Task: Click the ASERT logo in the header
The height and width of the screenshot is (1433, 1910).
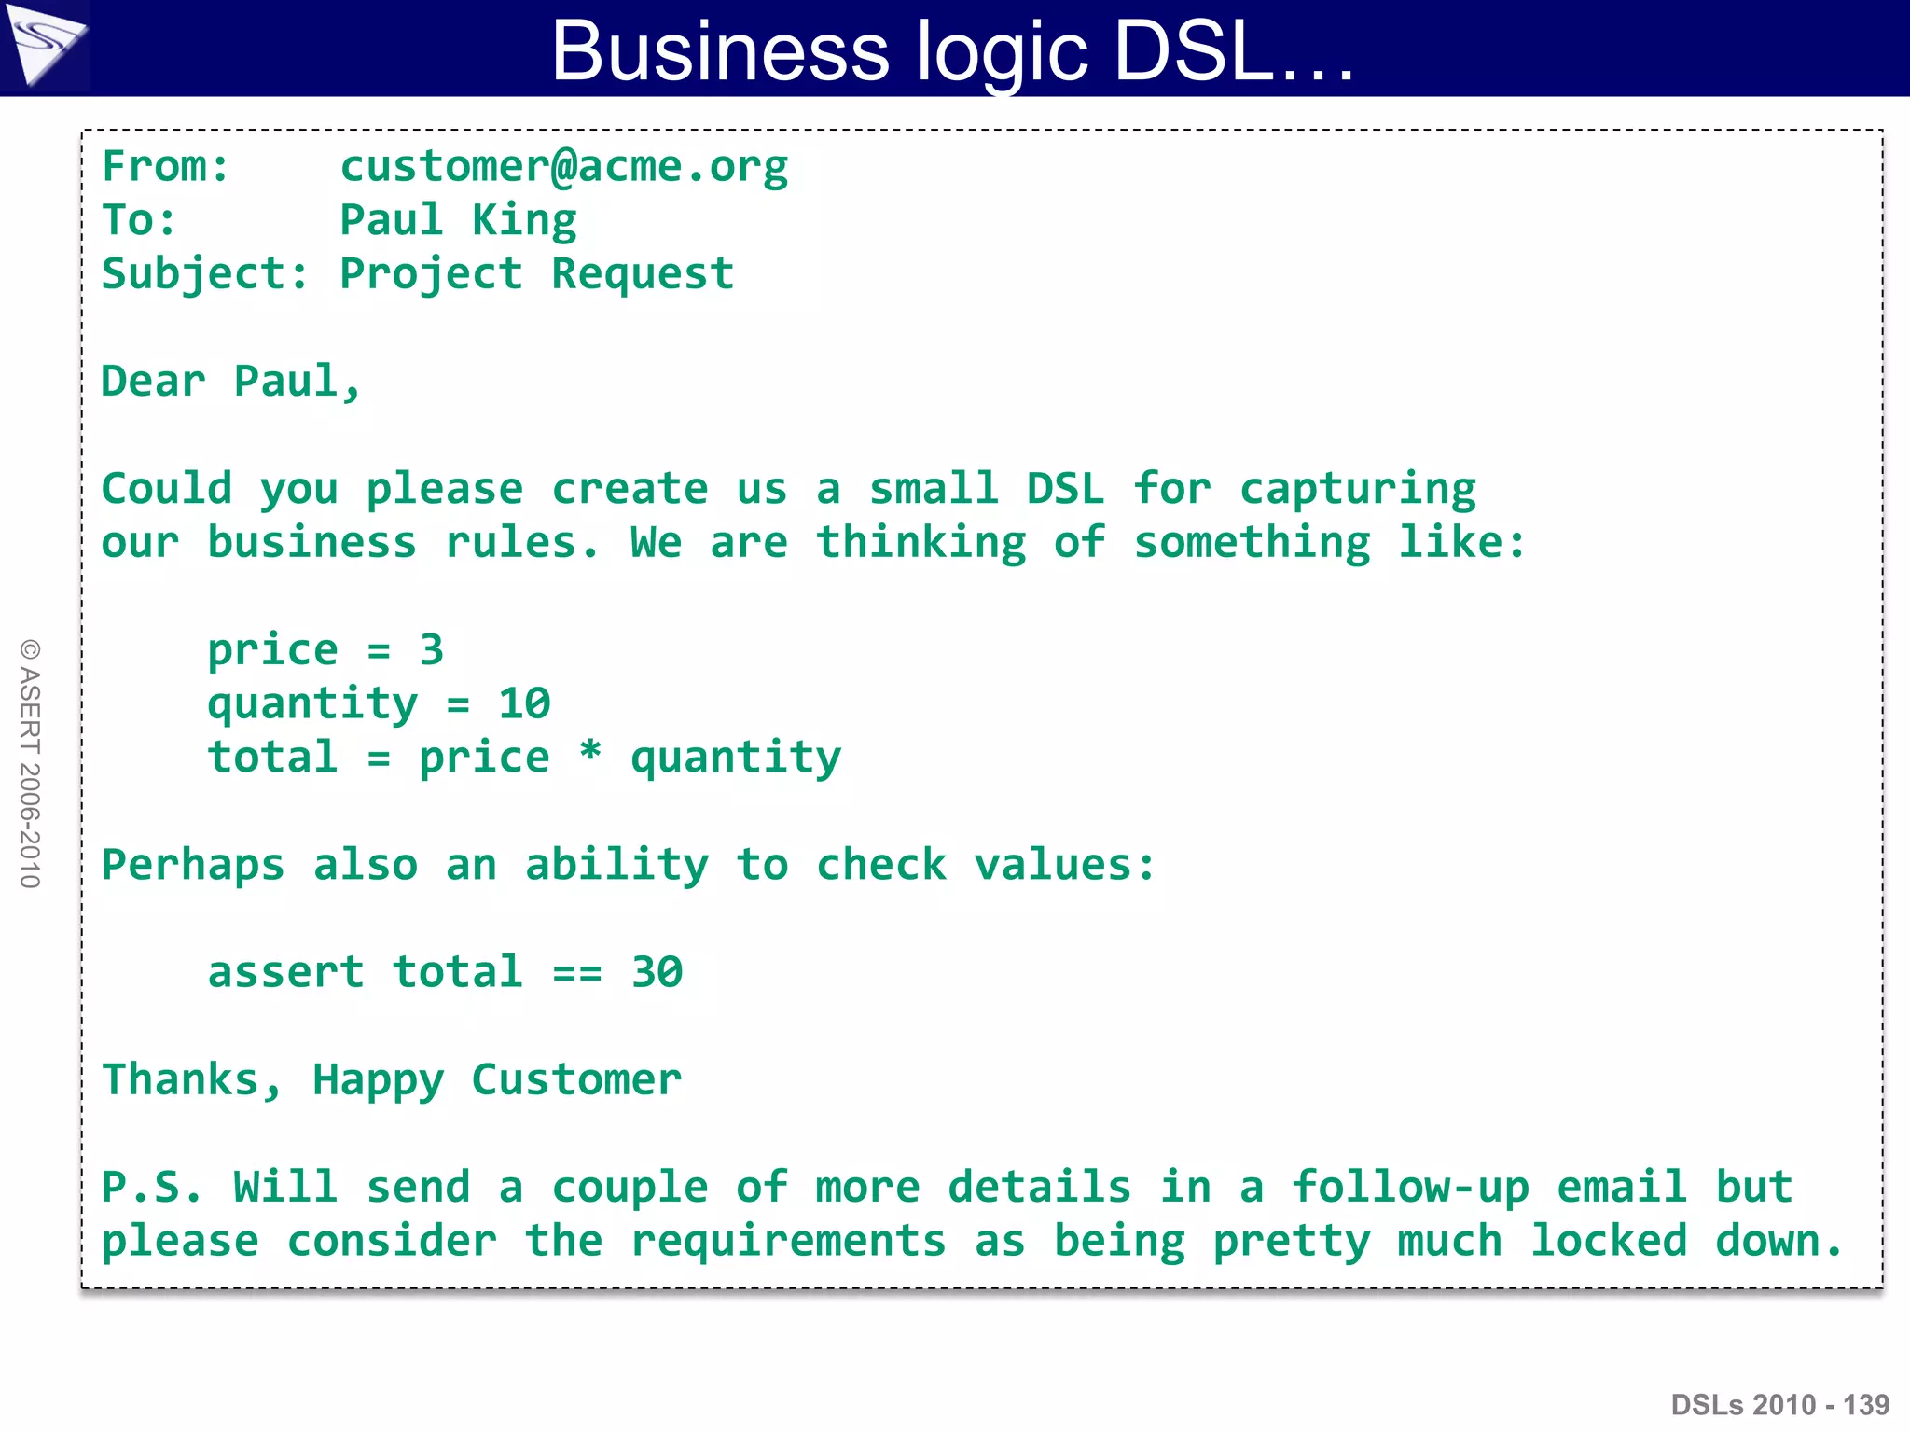Action: point(44,46)
